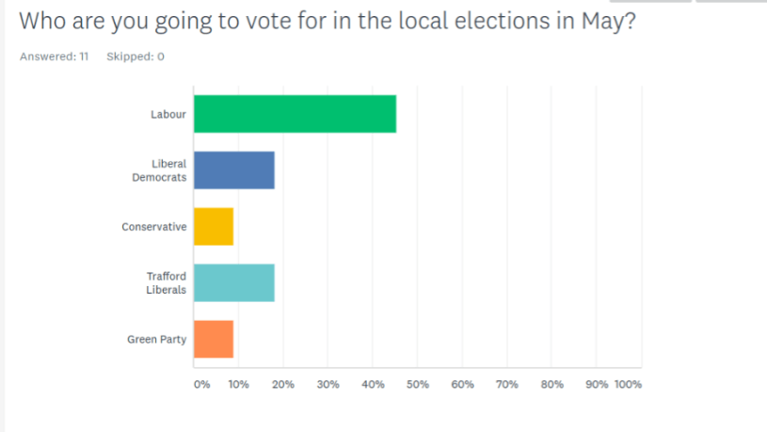Click the Conservative axis label
The height and width of the screenshot is (432, 767).
[x=154, y=227]
